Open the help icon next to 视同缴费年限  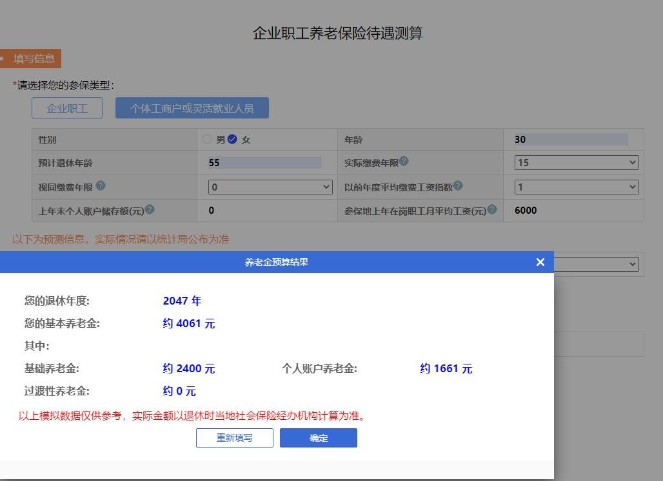(x=101, y=186)
